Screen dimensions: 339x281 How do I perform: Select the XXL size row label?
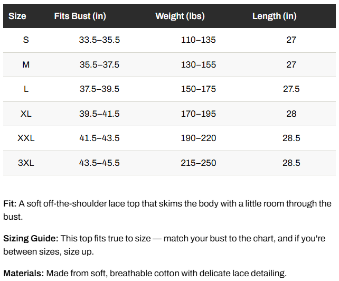[26, 138]
